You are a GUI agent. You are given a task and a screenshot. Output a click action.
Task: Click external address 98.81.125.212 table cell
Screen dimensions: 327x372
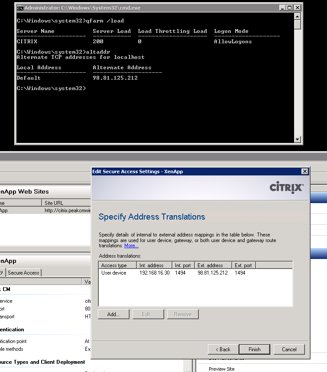point(213,273)
